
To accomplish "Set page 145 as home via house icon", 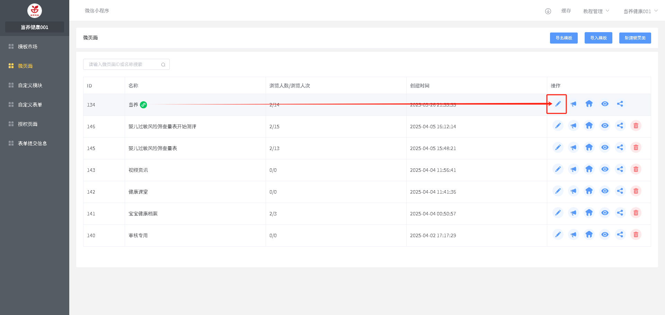I will (x=589, y=148).
